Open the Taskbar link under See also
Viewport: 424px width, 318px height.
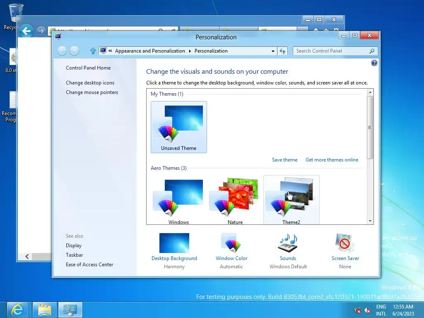[x=75, y=255]
